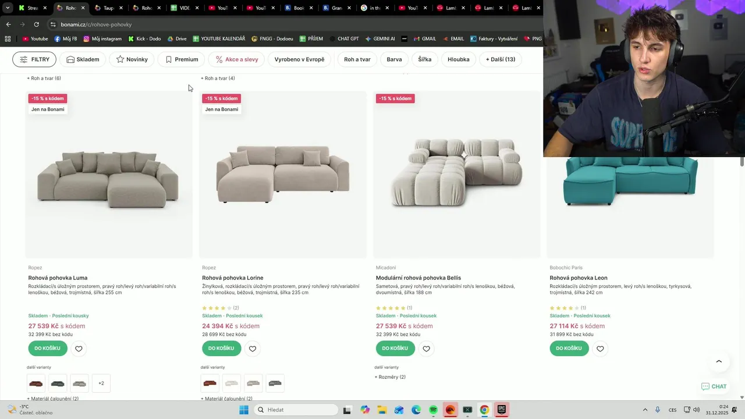
Task: Enable the Vyrobeno v Evropě filter
Action: click(300, 59)
